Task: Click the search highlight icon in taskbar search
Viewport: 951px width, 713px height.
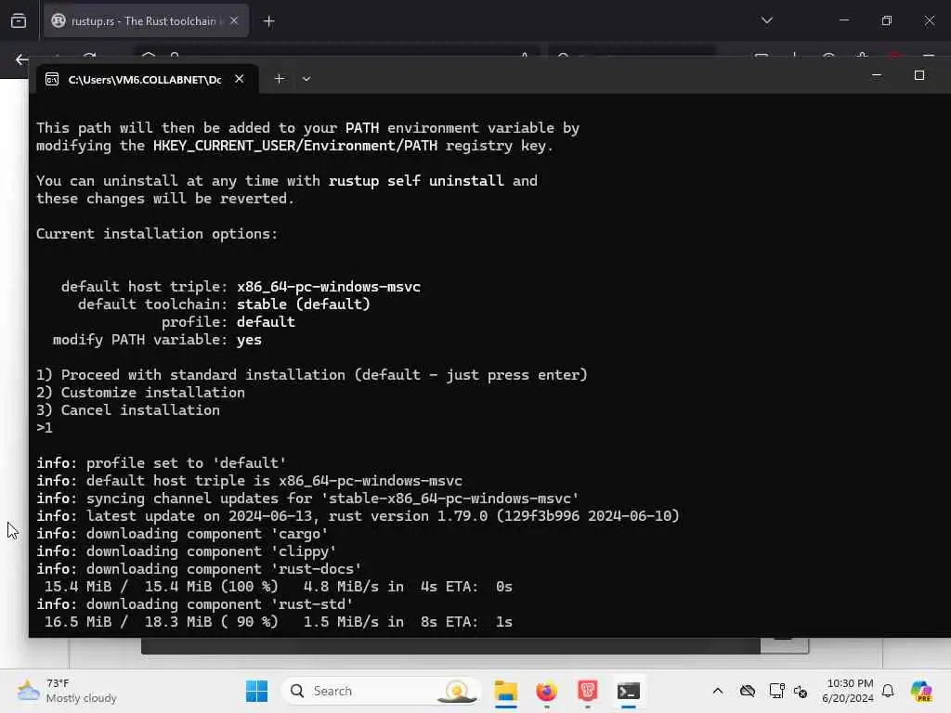Action: coord(457,691)
